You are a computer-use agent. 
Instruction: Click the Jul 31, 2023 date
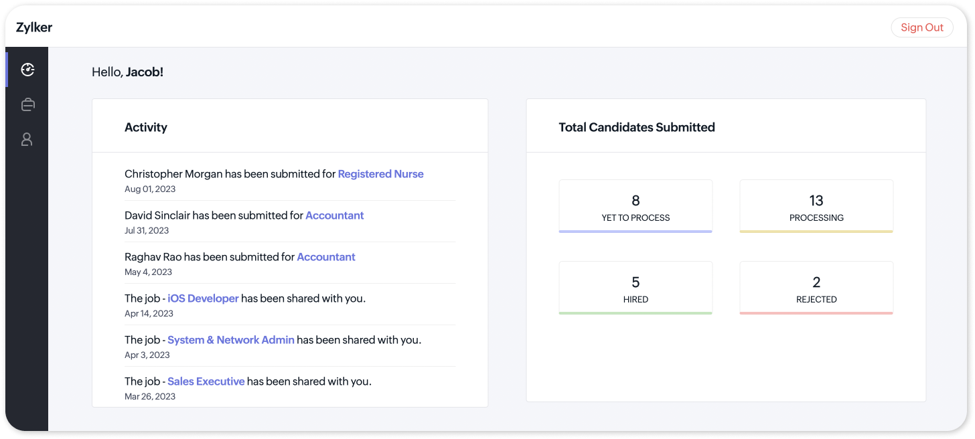click(x=147, y=231)
